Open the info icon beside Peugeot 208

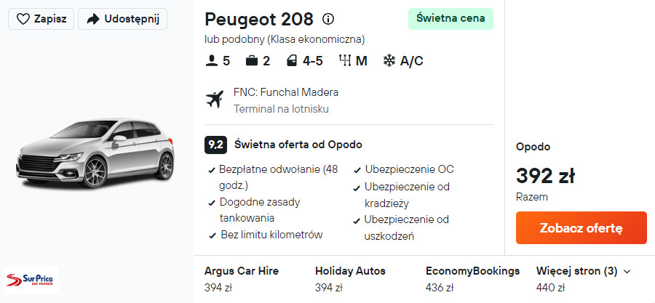pos(328,19)
